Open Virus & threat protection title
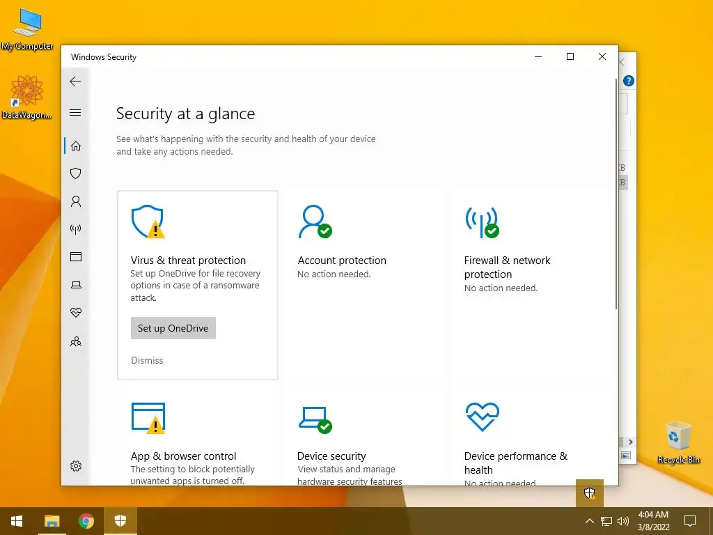This screenshot has width=713, height=535. coord(188,261)
